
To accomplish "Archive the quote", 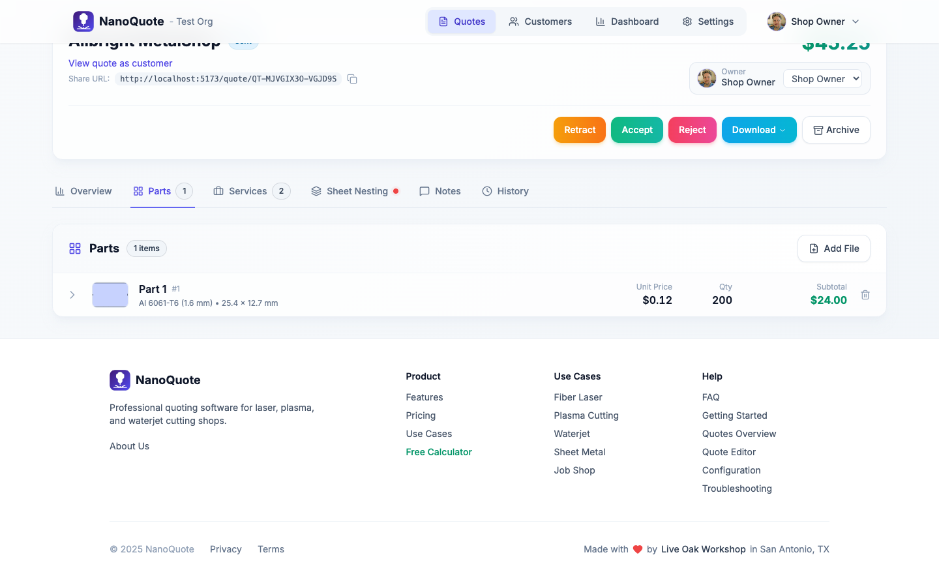I will pos(836,130).
